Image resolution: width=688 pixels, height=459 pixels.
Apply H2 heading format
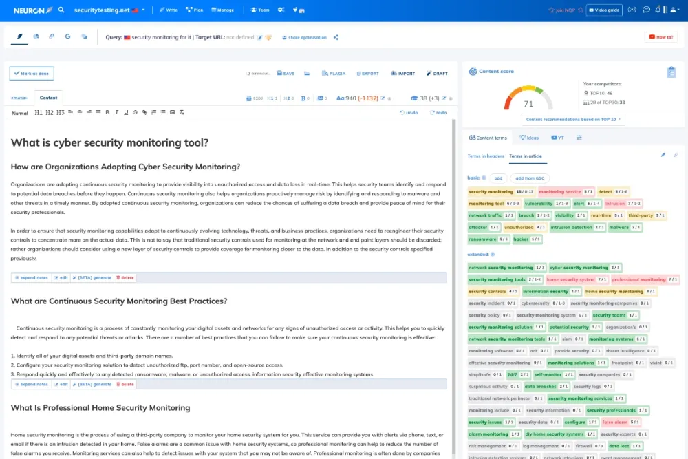pyautogui.click(x=50, y=112)
